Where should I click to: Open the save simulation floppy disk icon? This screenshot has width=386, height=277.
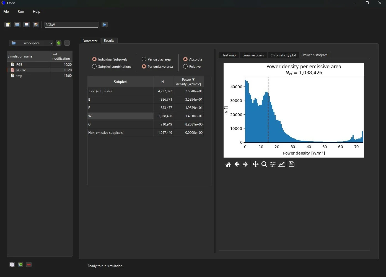tap(26, 25)
